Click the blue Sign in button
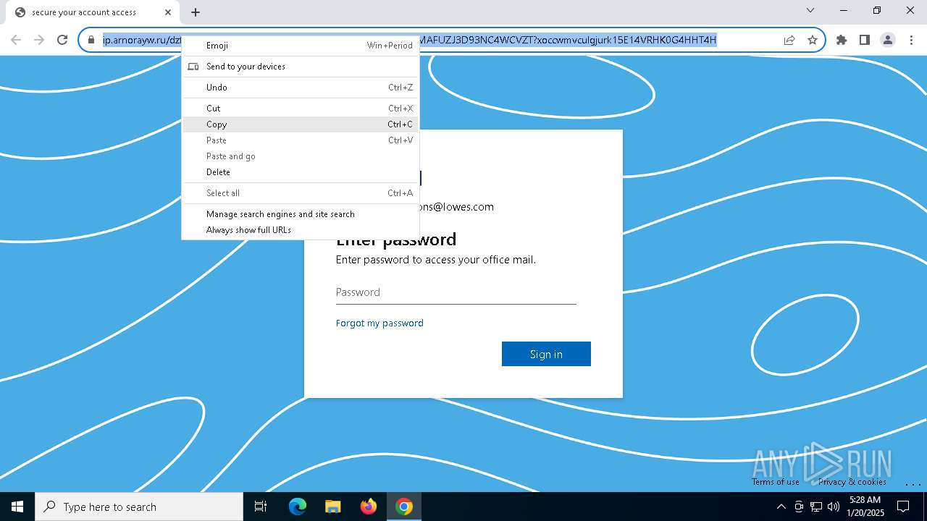Viewport: 927px width, 521px height. click(546, 354)
